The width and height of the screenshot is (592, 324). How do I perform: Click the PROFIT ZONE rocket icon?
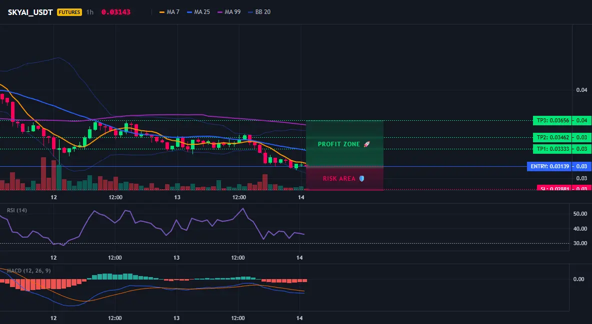click(366, 144)
